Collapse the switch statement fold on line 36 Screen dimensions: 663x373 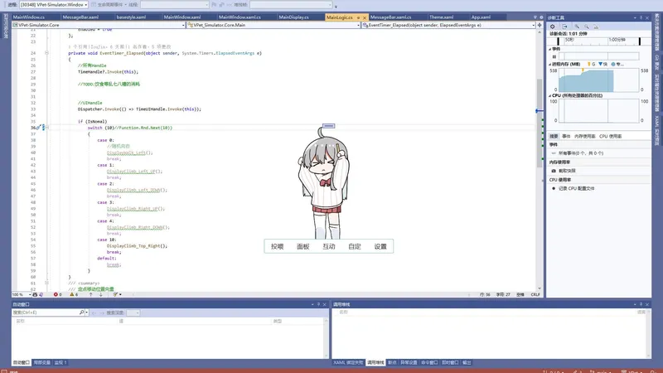tap(46, 128)
